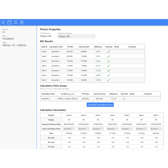Click the green pass checkmark for Field 7

click(x=109, y=80)
